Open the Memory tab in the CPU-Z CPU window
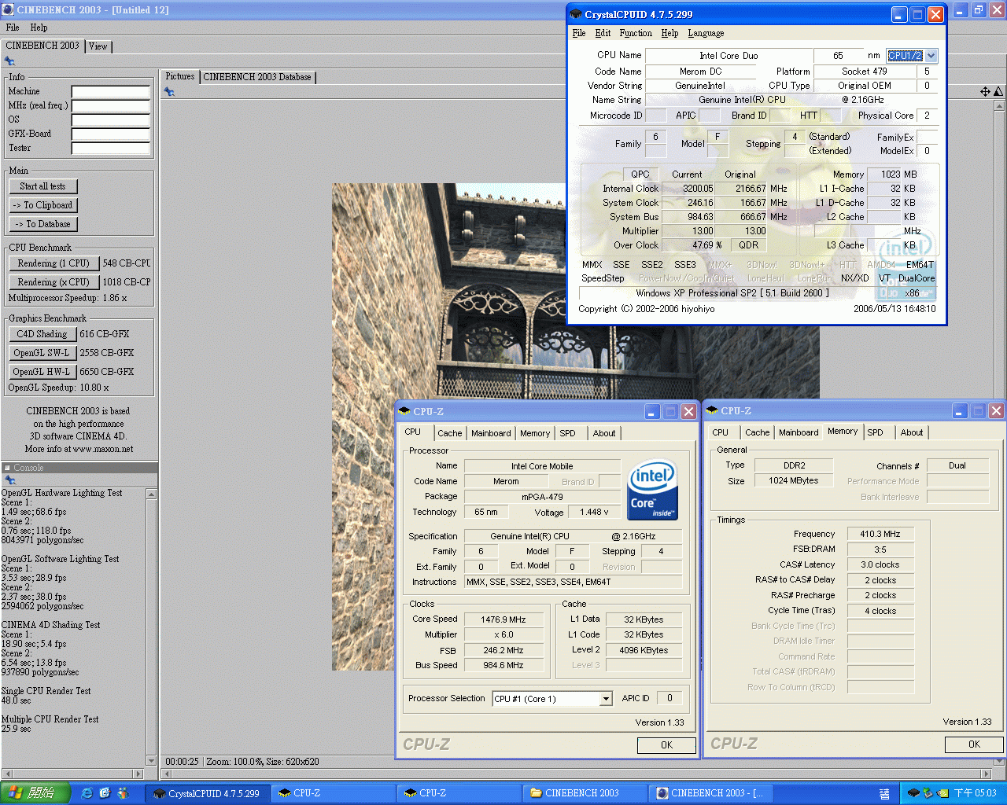Image resolution: width=1007 pixels, height=805 pixels. pyautogui.click(x=535, y=433)
